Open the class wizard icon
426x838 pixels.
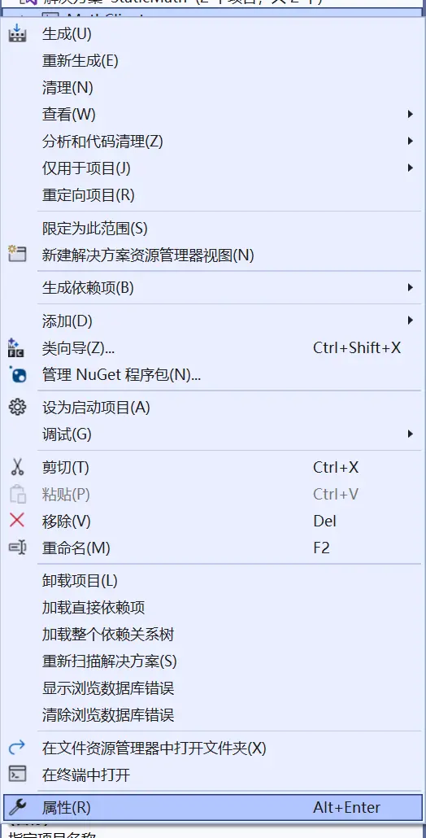[x=16, y=348]
